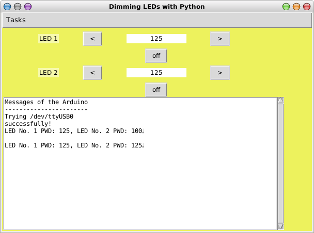The height and width of the screenshot is (233, 314).
Task: Click the orange circle button in title bar
Action: click(296, 7)
